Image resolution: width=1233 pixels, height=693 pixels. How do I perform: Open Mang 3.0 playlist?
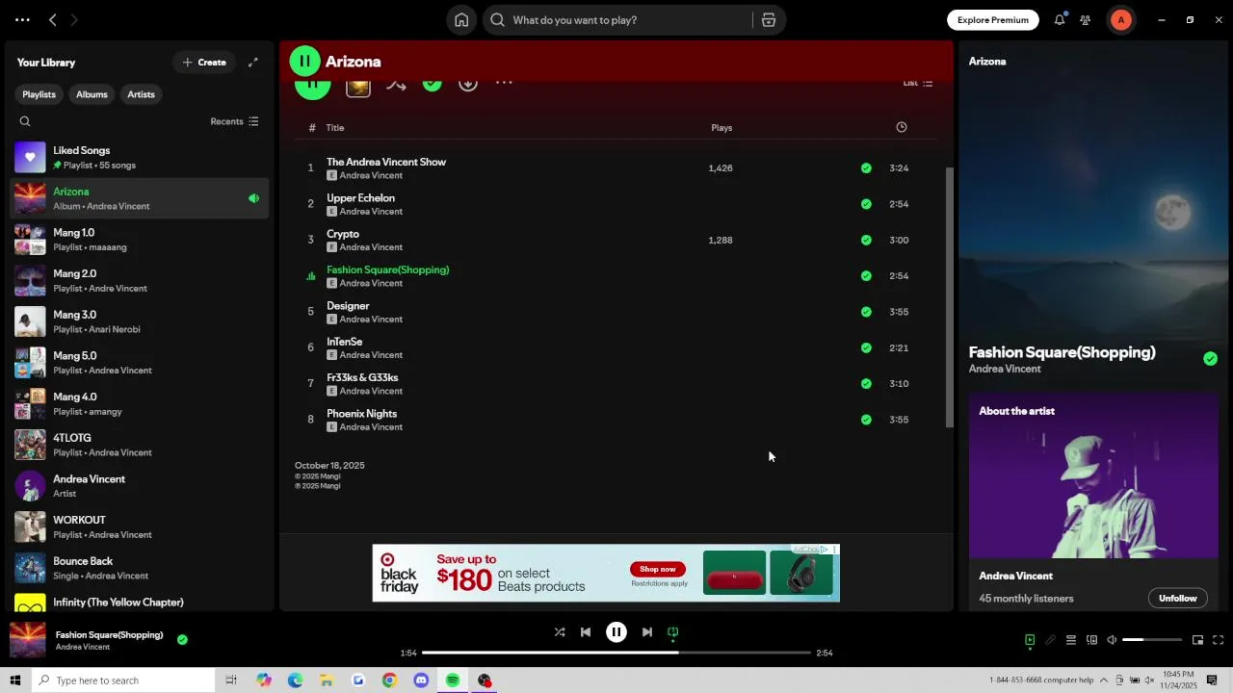coord(141,321)
